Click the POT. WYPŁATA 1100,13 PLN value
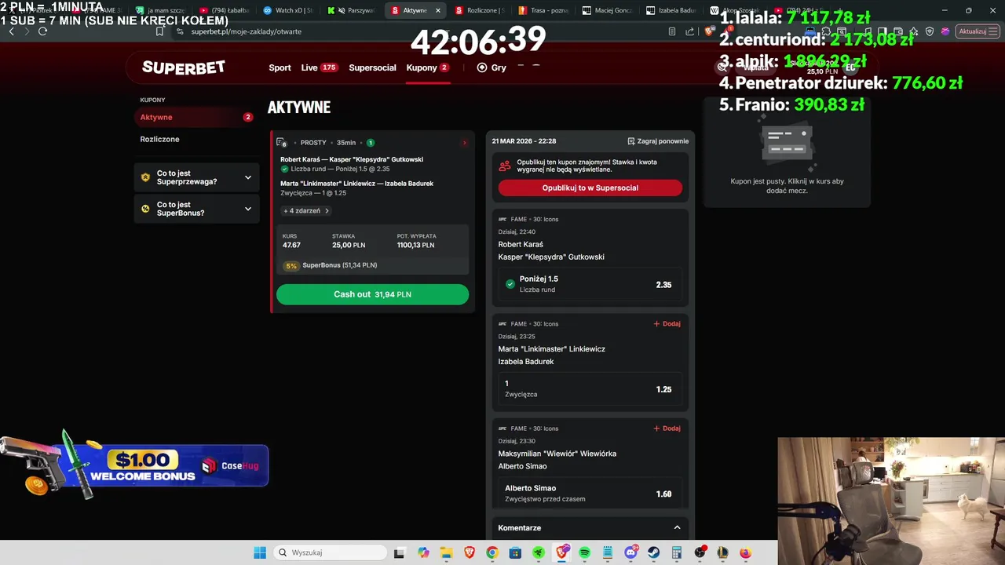 click(x=416, y=245)
